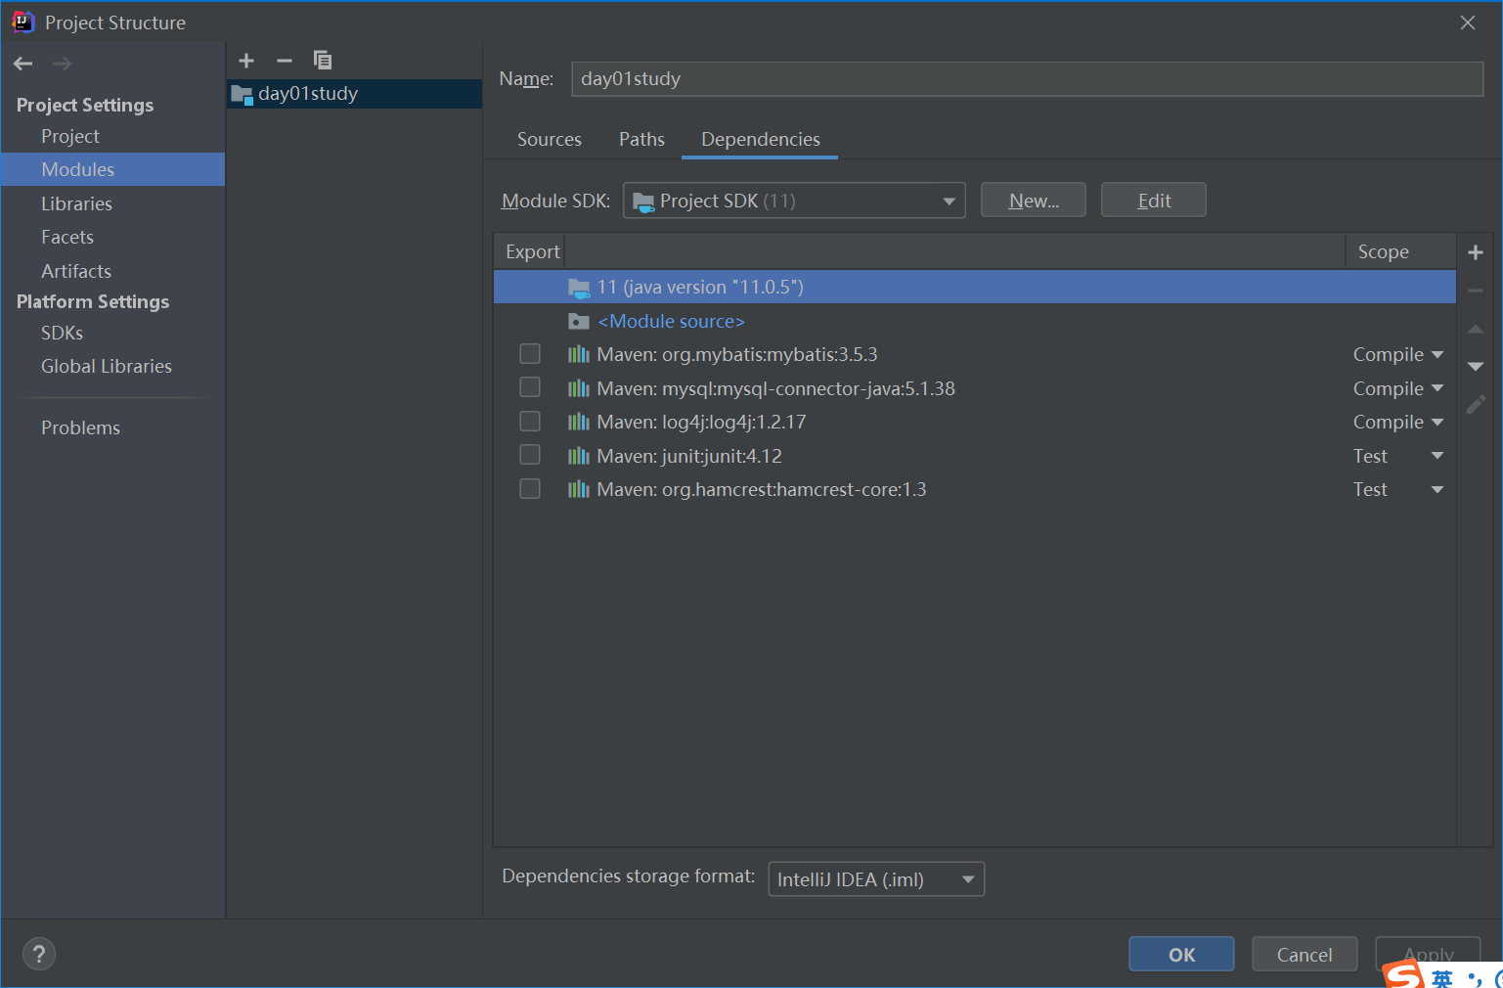Open Project settings section
This screenshot has height=988, width=1503.
click(x=70, y=136)
